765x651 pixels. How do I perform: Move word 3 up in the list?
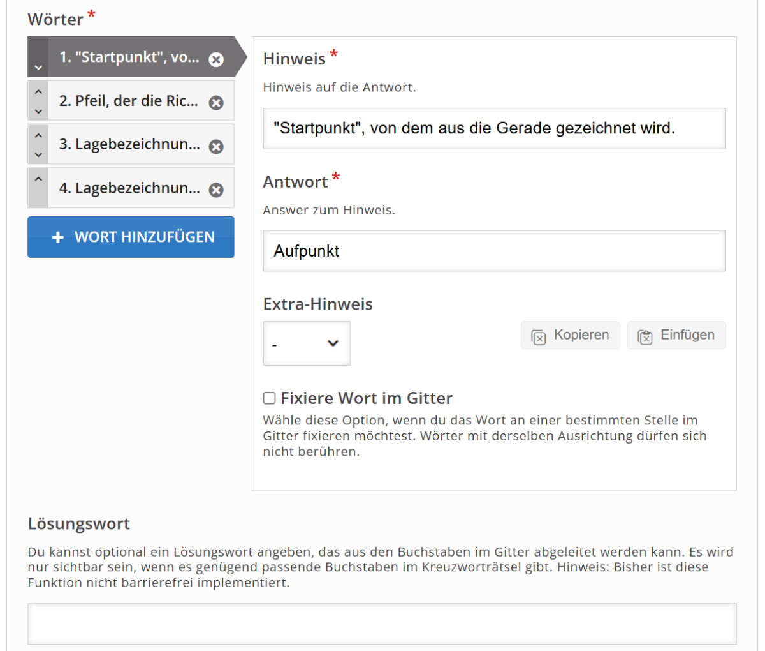click(38, 135)
